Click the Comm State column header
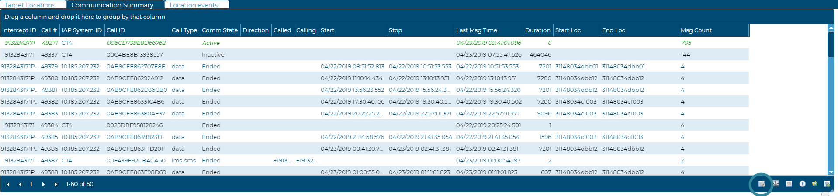 coord(220,30)
